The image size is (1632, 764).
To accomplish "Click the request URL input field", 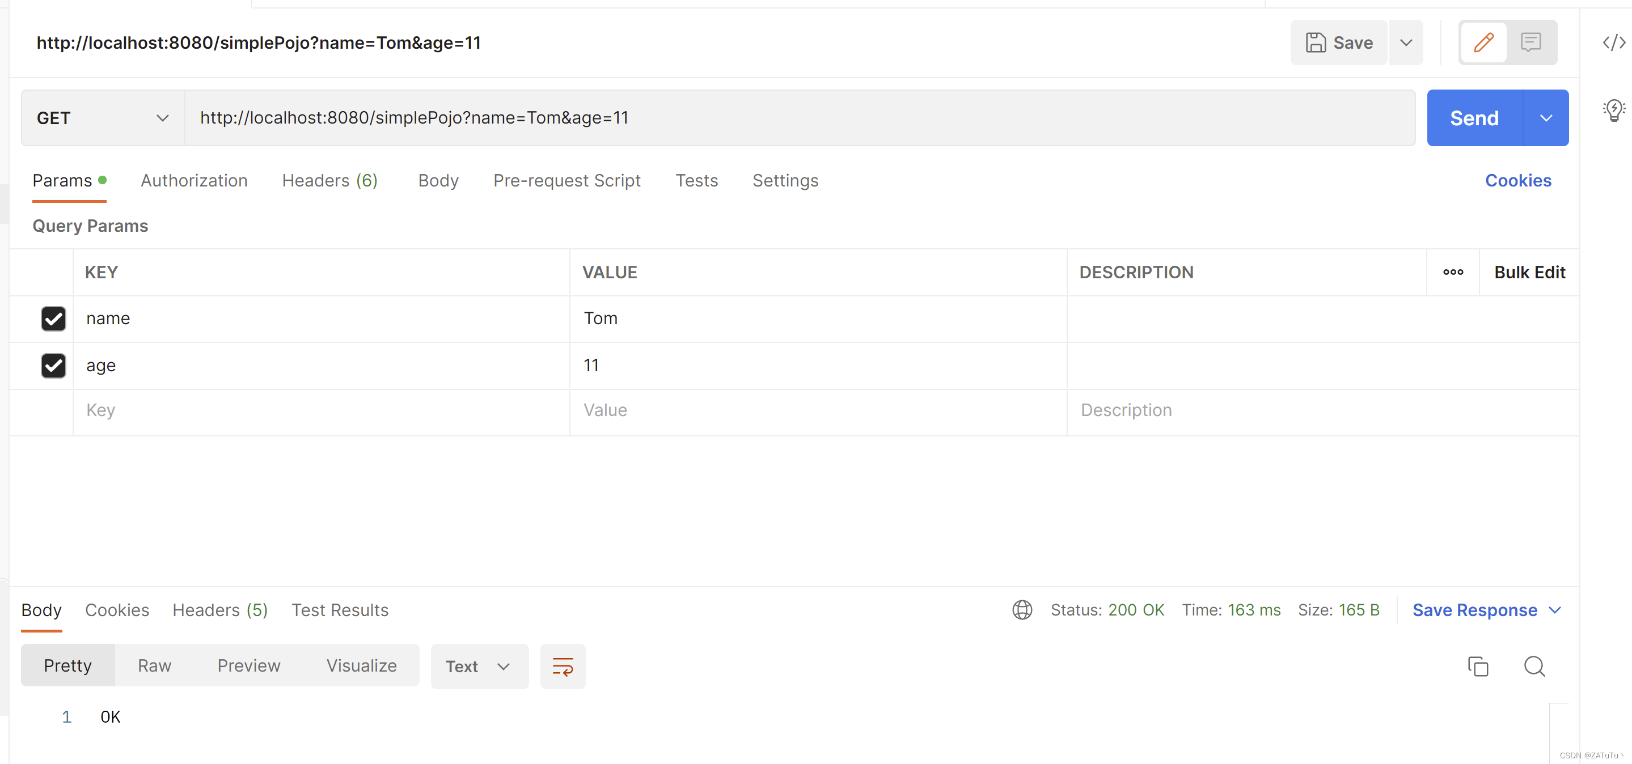I will click(x=800, y=118).
